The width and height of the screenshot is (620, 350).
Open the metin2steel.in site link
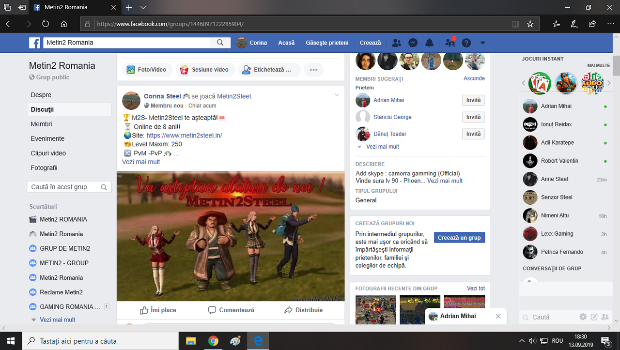tap(184, 136)
